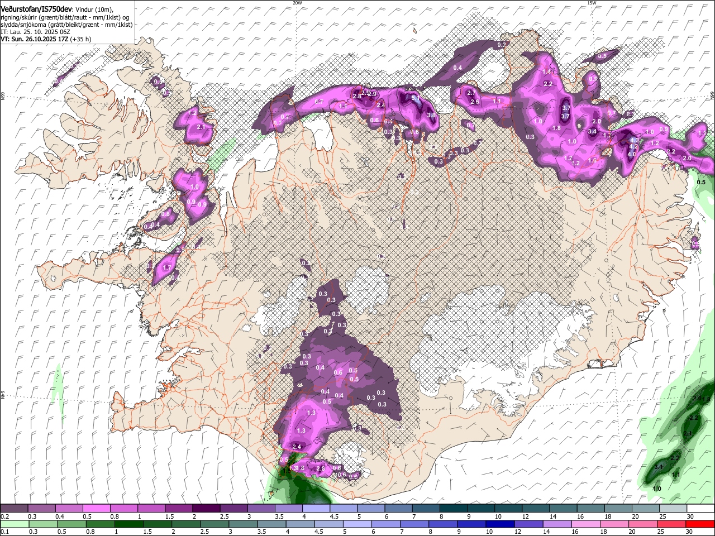The image size is (715, 536).
Task: Click the dark teal 8 swatch, upper legend
Action: coord(454,509)
